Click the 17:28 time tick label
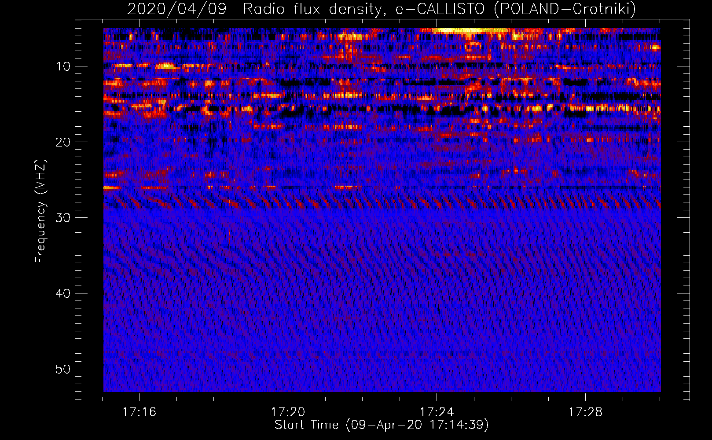The image size is (712, 440). pyautogui.click(x=585, y=412)
